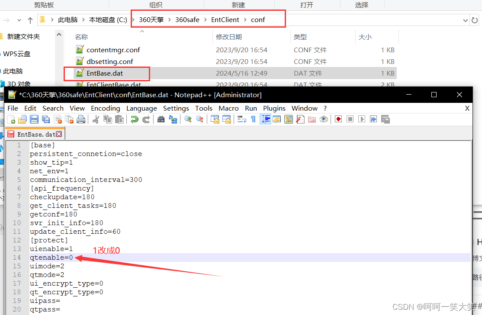Click the Close document toolbar icon
This screenshot has width=482, height=315.
click(x=58, y=119)
